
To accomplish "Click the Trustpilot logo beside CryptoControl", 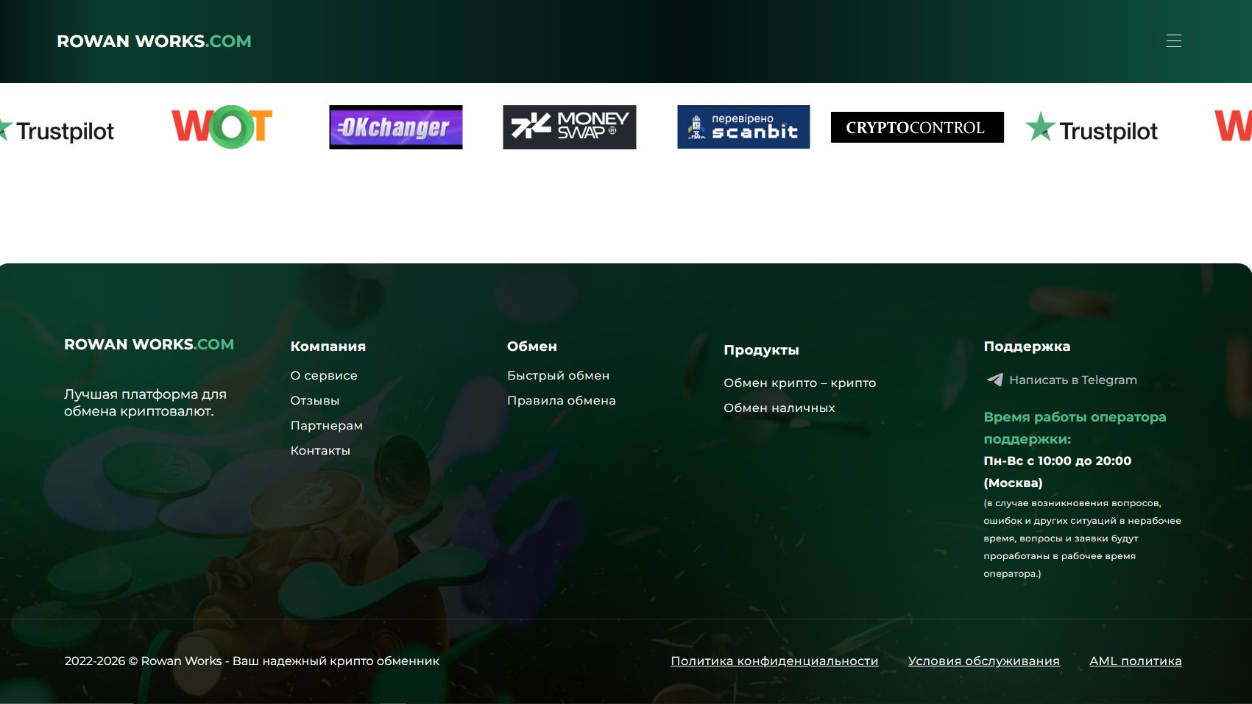I will (1092, 129).
